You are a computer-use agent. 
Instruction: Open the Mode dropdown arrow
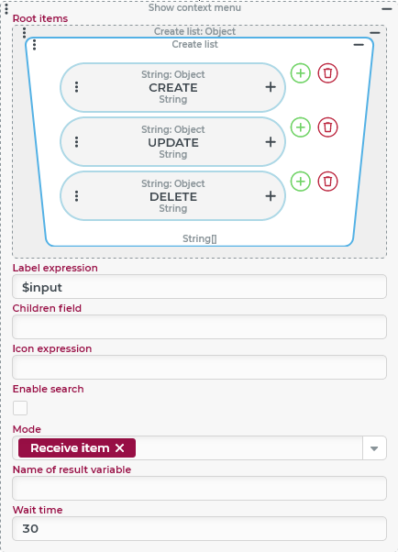(374, 448)
